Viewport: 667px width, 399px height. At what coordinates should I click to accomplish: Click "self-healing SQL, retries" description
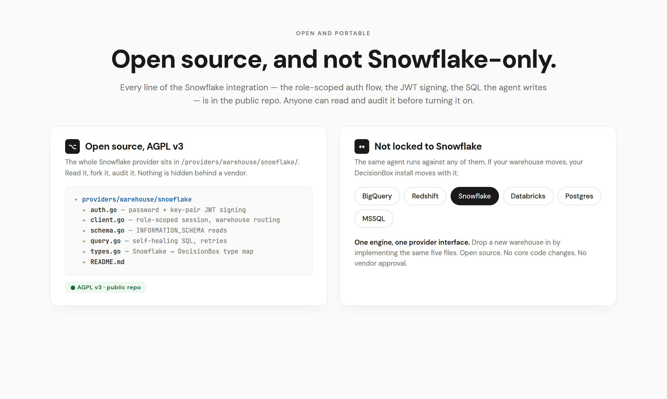[180, 241]
